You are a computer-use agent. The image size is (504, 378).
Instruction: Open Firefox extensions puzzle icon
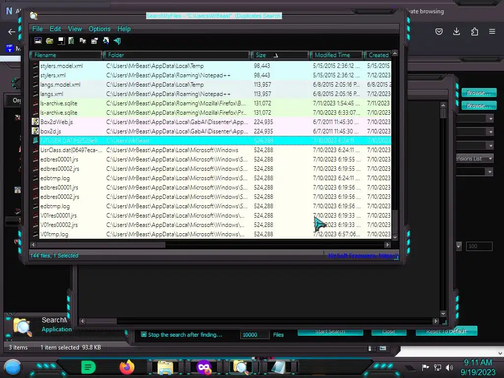[474, 31]
